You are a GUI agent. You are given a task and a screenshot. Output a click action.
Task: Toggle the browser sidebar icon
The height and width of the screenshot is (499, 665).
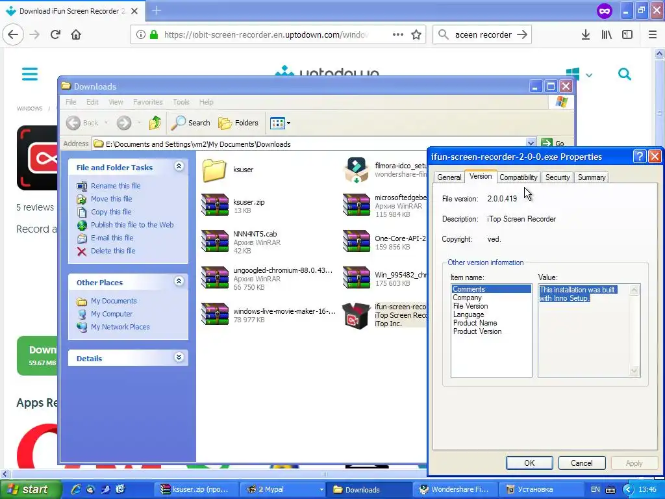[627, 35]
